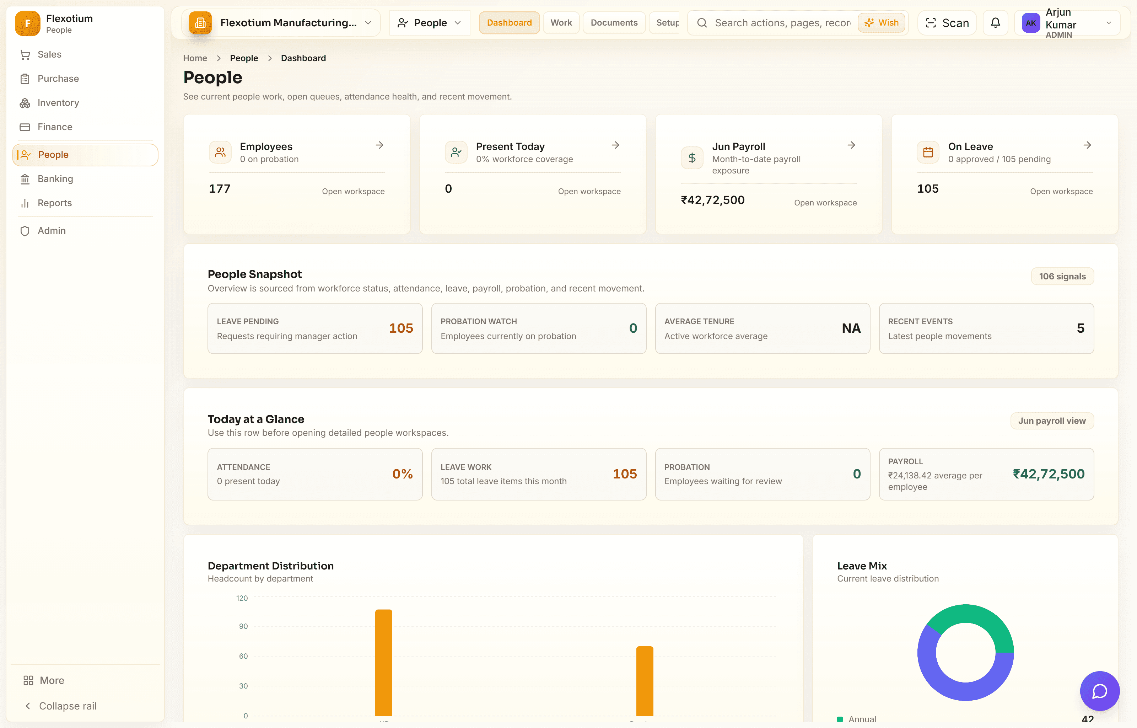Click the Department Distribution heading
Viewport: 1137px width, 728px height.
pyautogui.click(x=271, y=566)
